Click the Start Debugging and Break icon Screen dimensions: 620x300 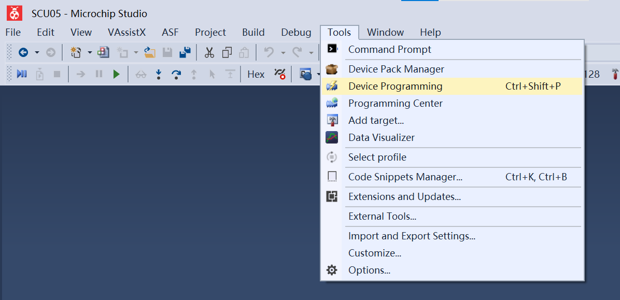[22, 74]
